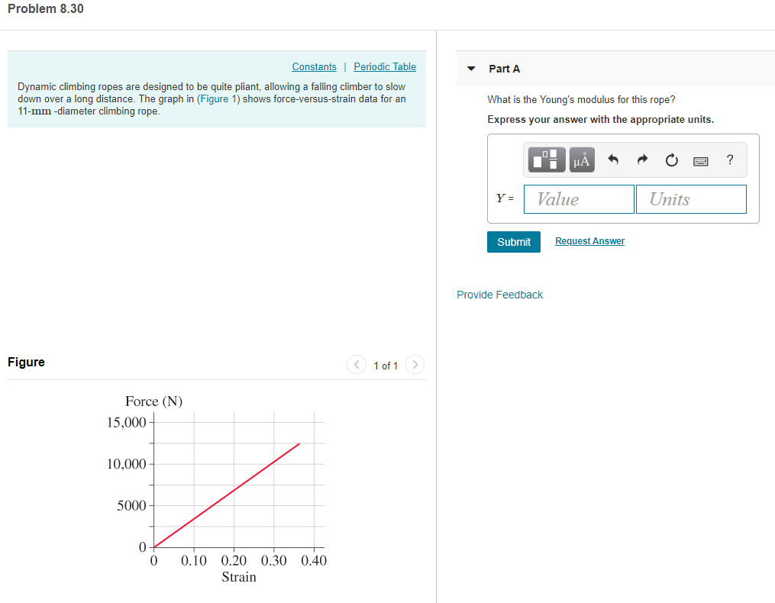Click the next figure chevron
Image resolution: width=775 pixels, height=603 pixels.
click(415, 365)
